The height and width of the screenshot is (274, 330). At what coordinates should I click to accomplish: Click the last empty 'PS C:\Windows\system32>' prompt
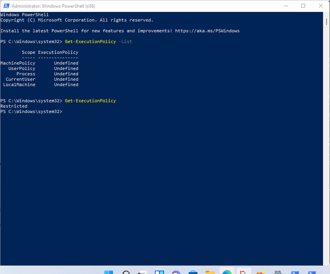[31, 111]
